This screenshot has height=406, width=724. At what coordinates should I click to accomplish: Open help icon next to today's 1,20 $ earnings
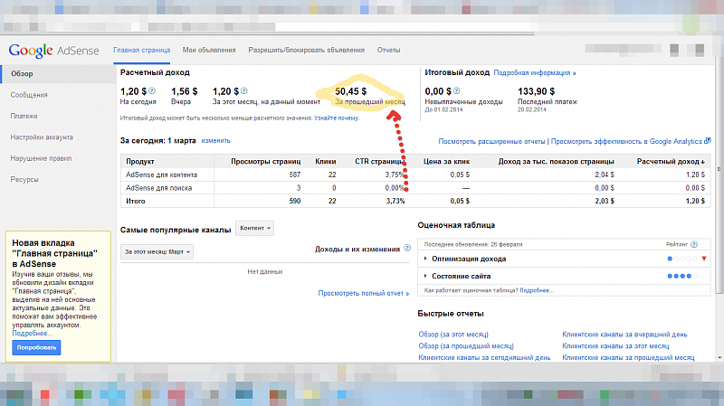click(x=152, y=91)
